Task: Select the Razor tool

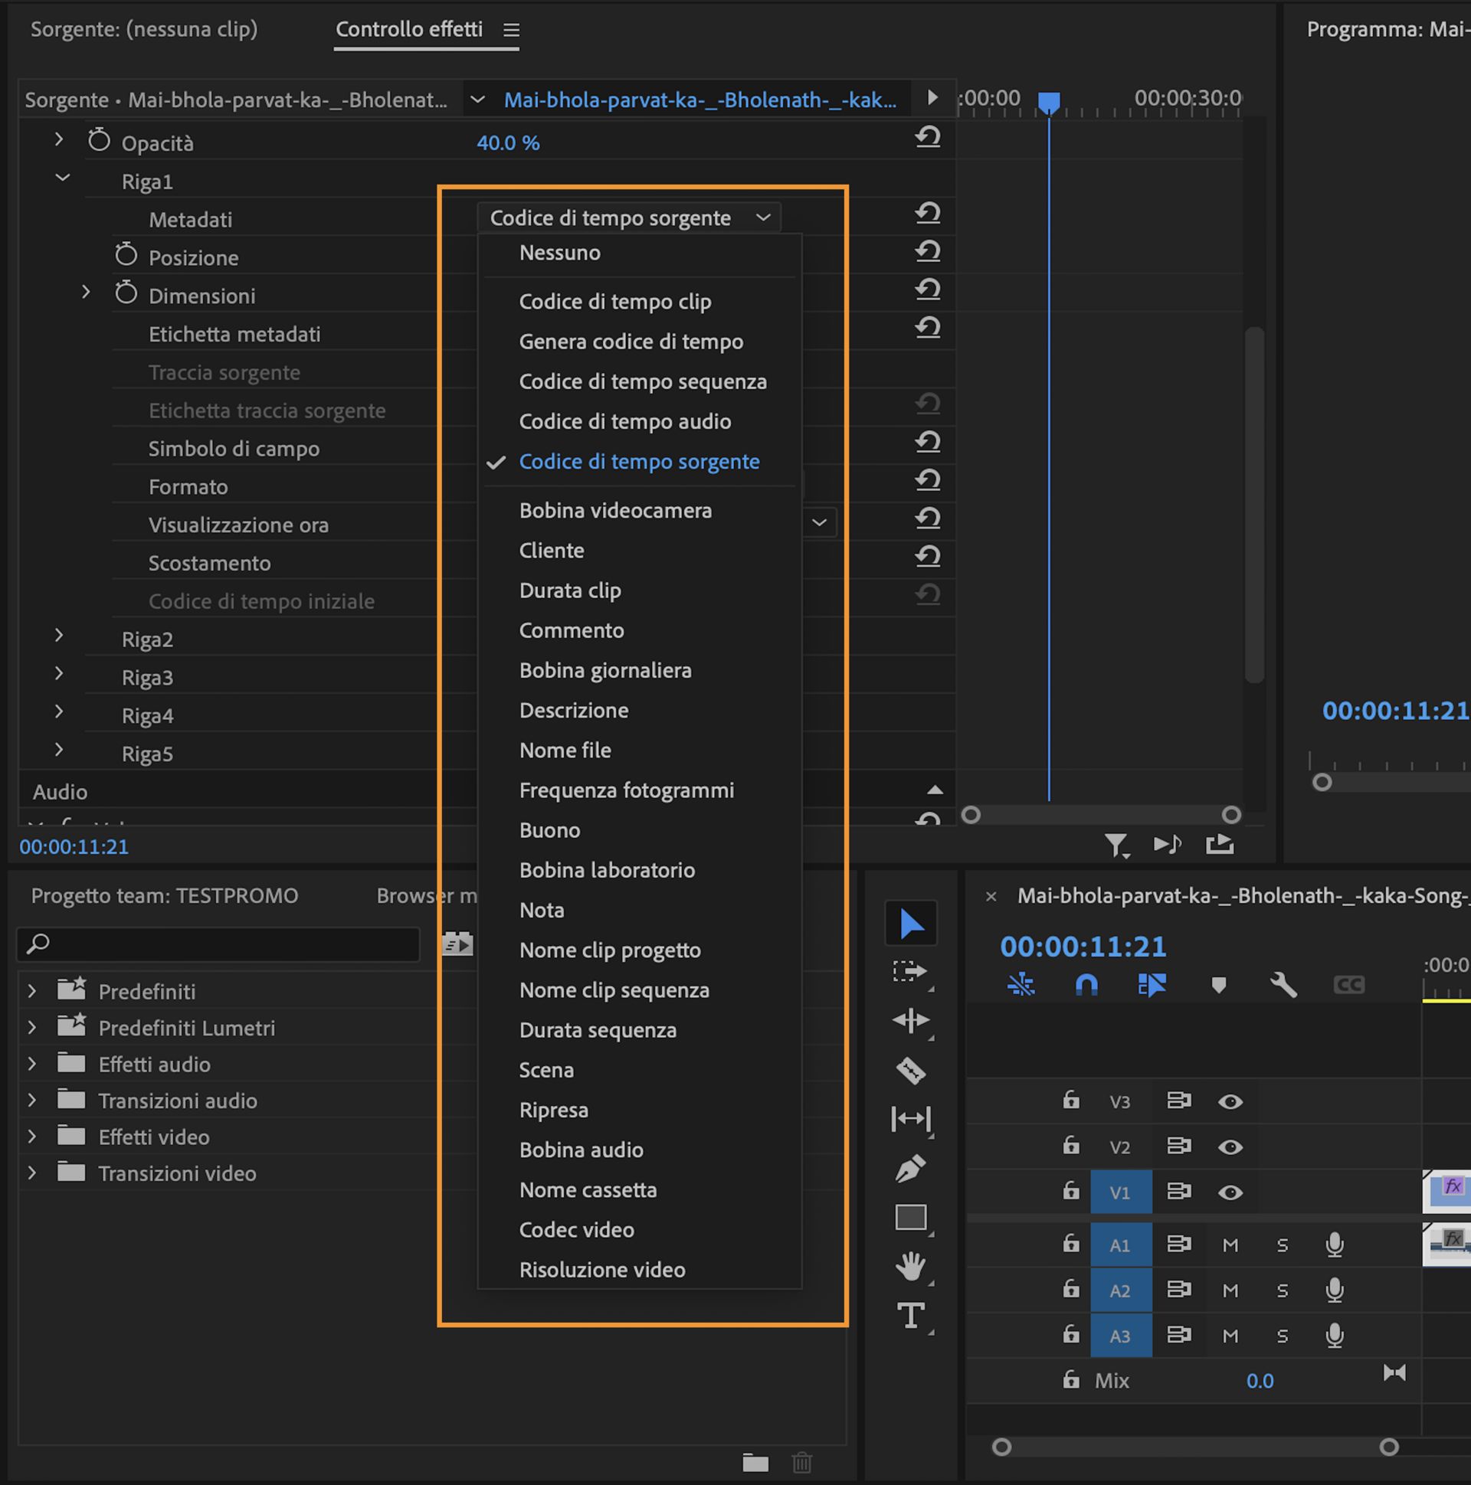Action: click(910, 1070)
